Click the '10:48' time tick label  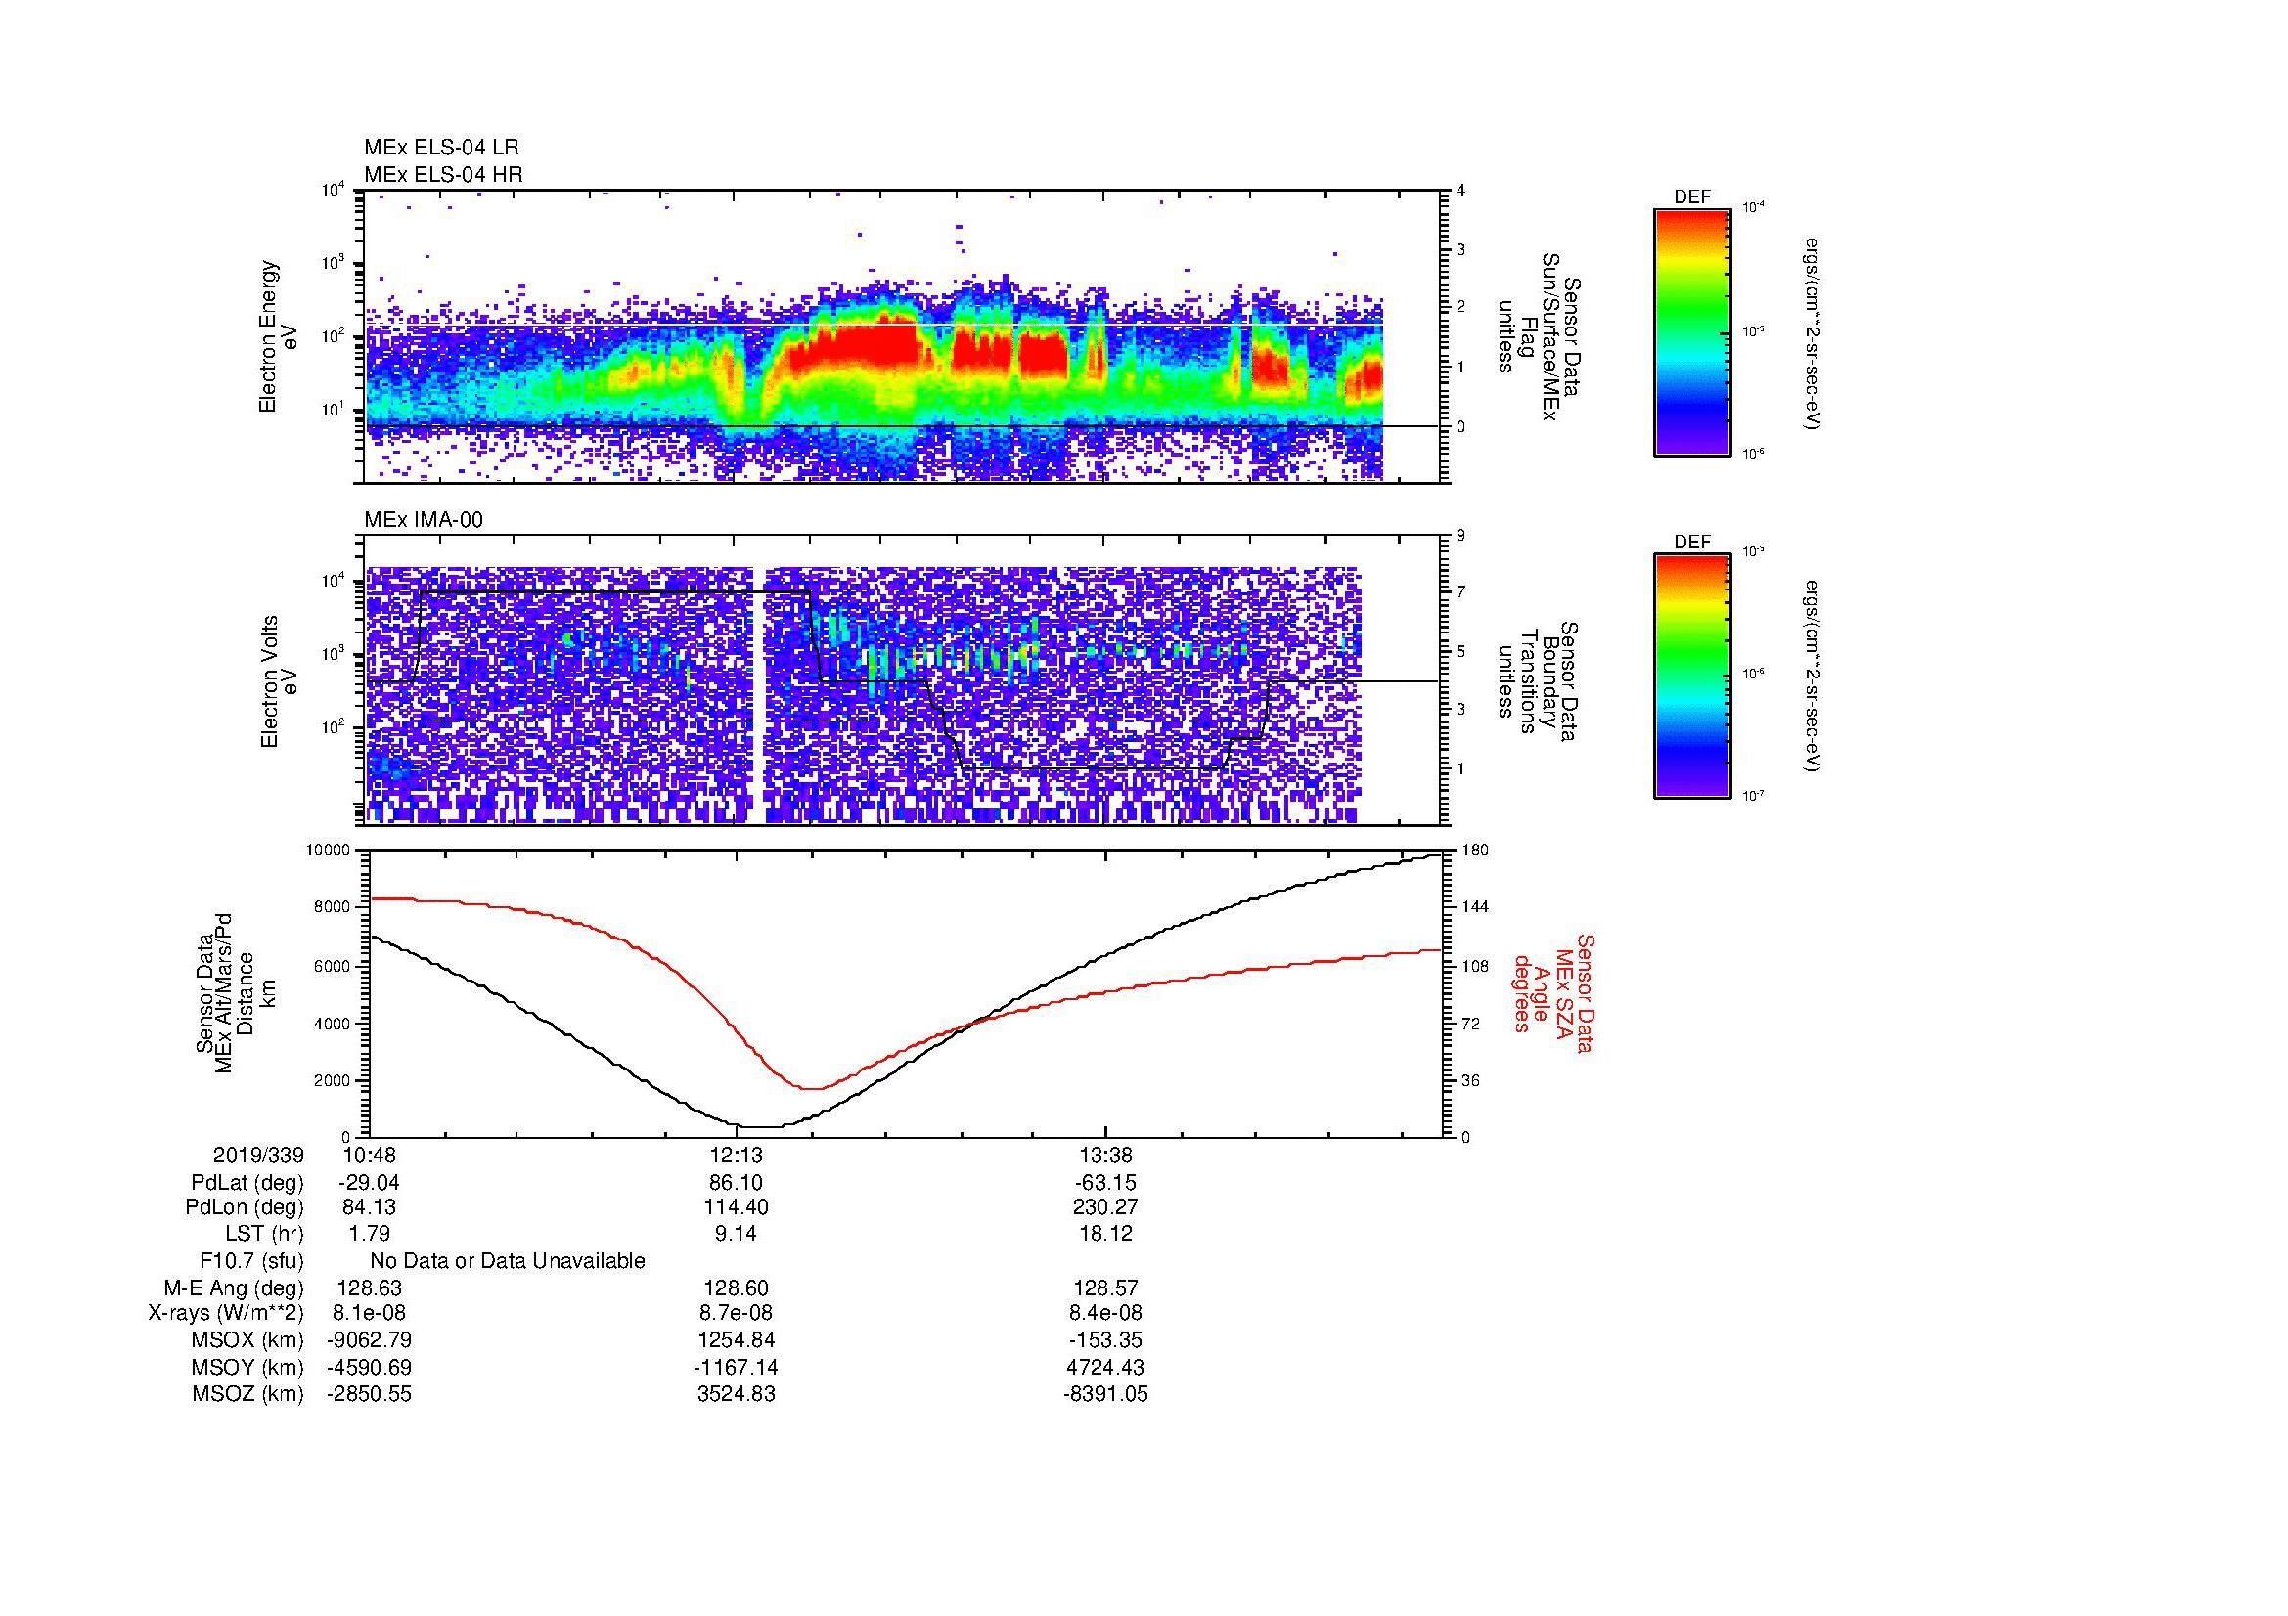[370, 1156]
